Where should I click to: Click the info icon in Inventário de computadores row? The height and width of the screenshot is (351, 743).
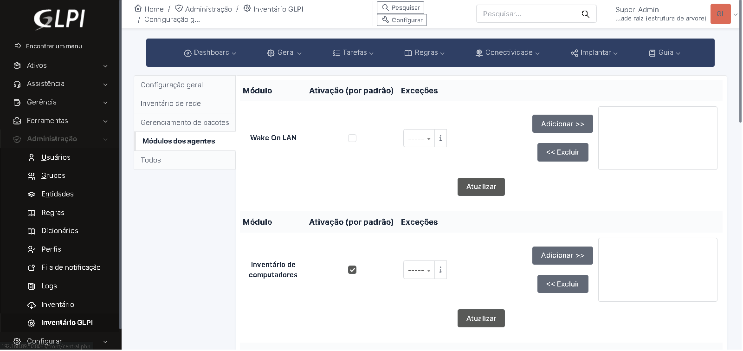(x=440, y=270)
